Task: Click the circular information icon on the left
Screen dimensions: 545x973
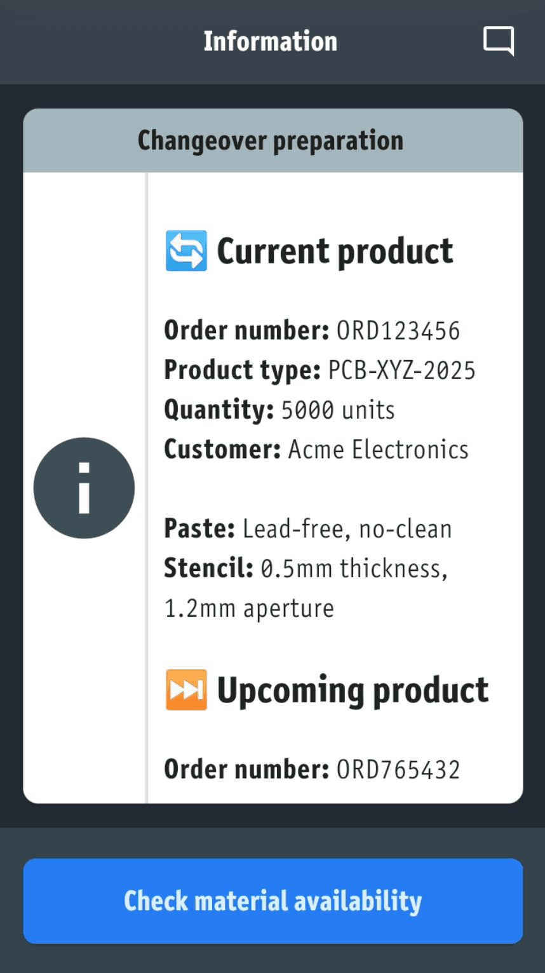Action: click(84, 487)
